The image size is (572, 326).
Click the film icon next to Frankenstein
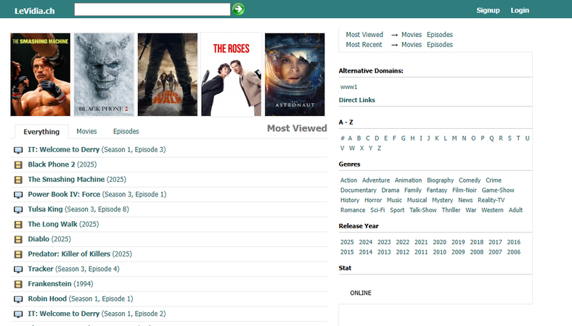(18, 284)
